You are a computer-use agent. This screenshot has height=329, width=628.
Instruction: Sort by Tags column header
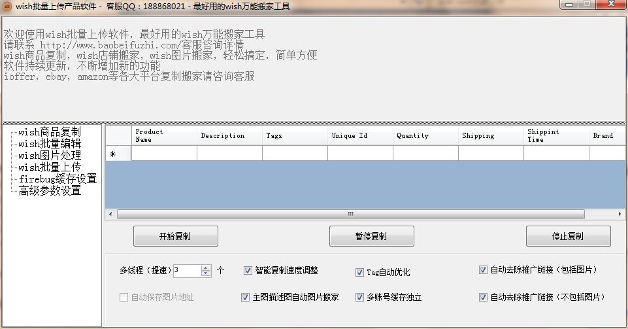[x=295, y=135]
